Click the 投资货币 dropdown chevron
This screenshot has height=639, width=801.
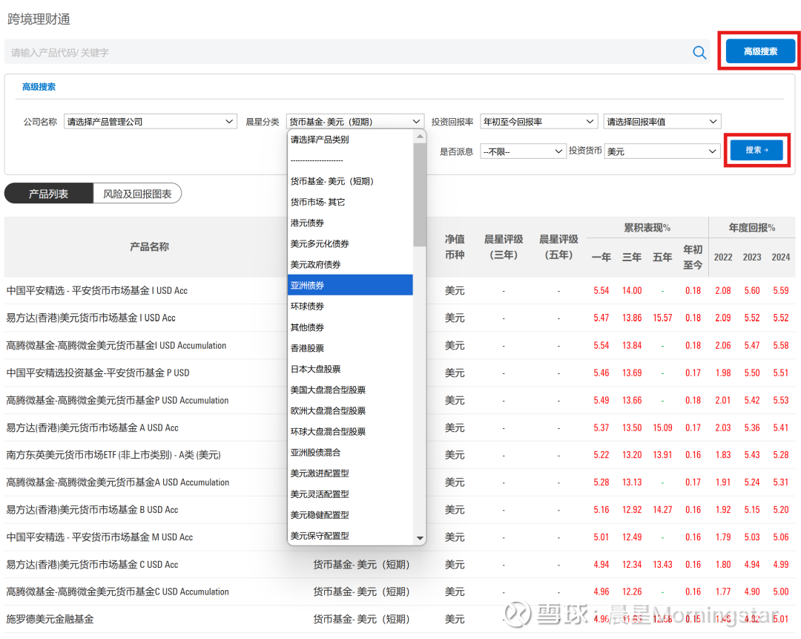[712, 151]
